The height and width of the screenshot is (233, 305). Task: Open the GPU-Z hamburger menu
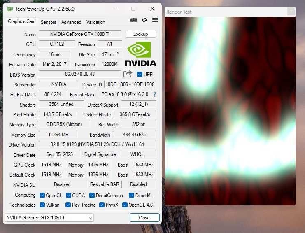(x=155, y=20)
